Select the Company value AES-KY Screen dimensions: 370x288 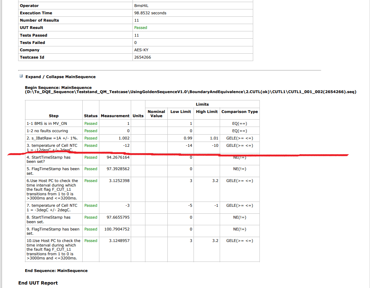(141, 50)
